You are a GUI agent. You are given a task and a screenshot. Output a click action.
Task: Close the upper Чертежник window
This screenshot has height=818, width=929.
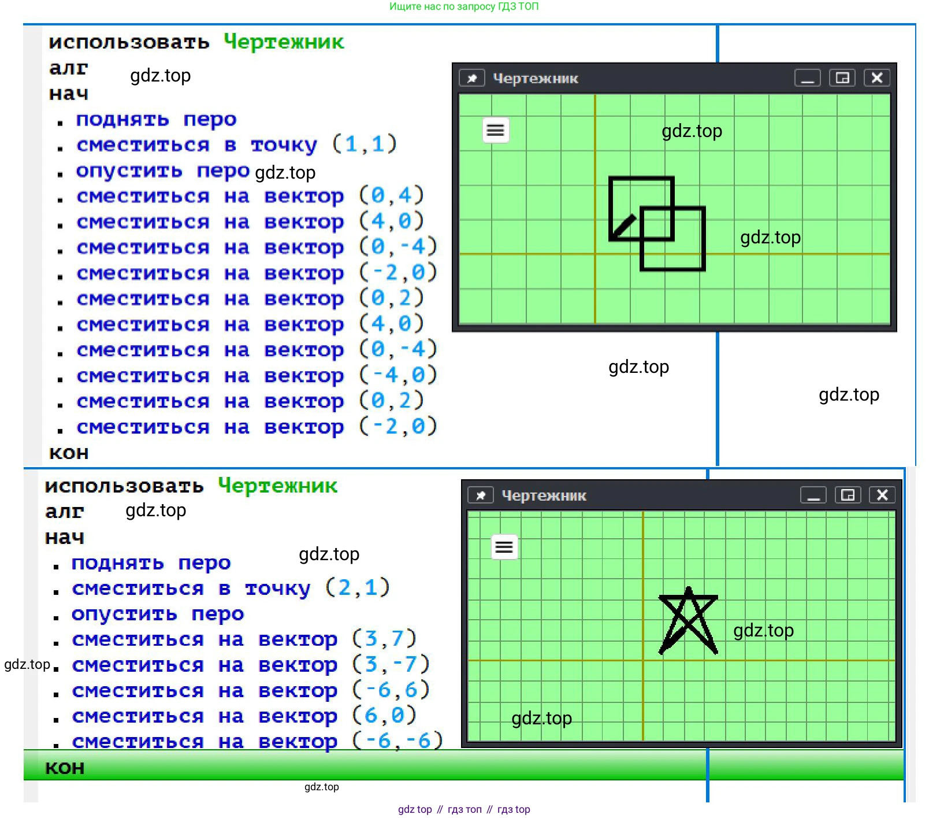click(x=876, y=78)
